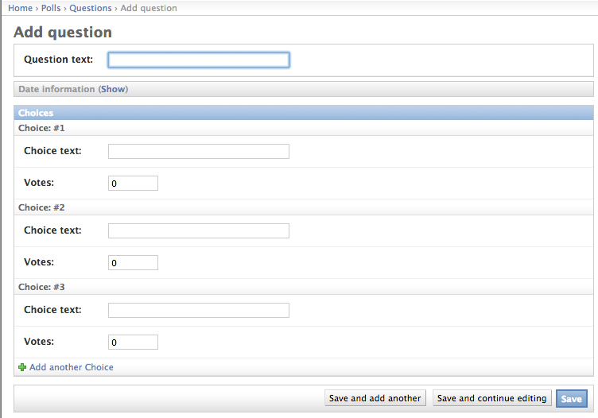Viewport: 598px width, 418px height.
Task: Click the Choice: #2 row heading
Action: pyautogui.click(x=41, y=207)
